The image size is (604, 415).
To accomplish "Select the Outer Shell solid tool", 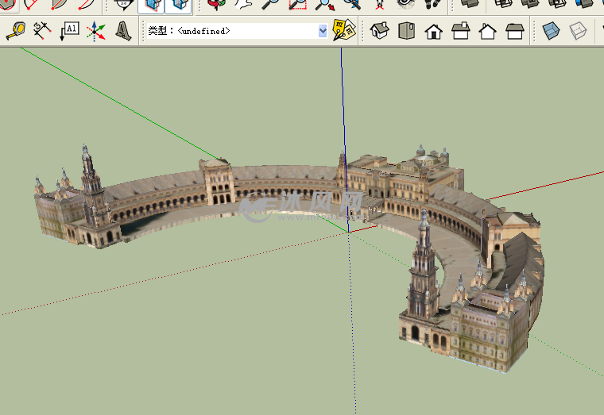I will coord(470,4).
